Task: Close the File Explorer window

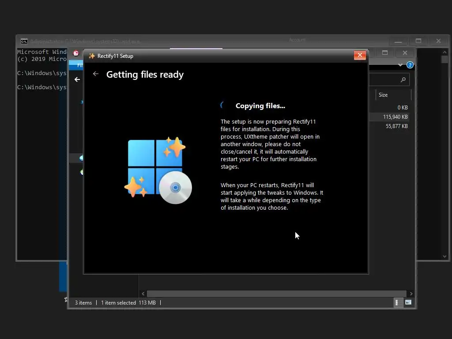Action: 405,53
